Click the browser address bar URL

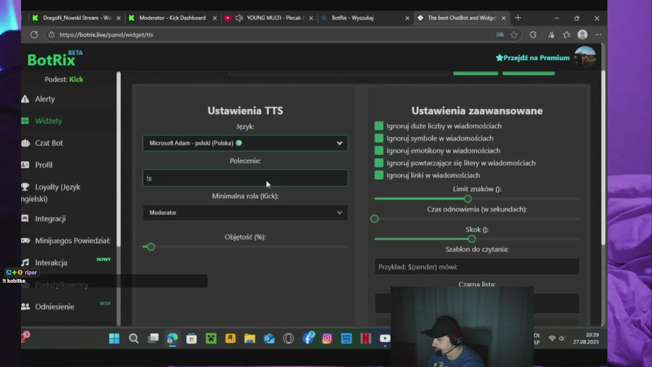coord(106,35)
